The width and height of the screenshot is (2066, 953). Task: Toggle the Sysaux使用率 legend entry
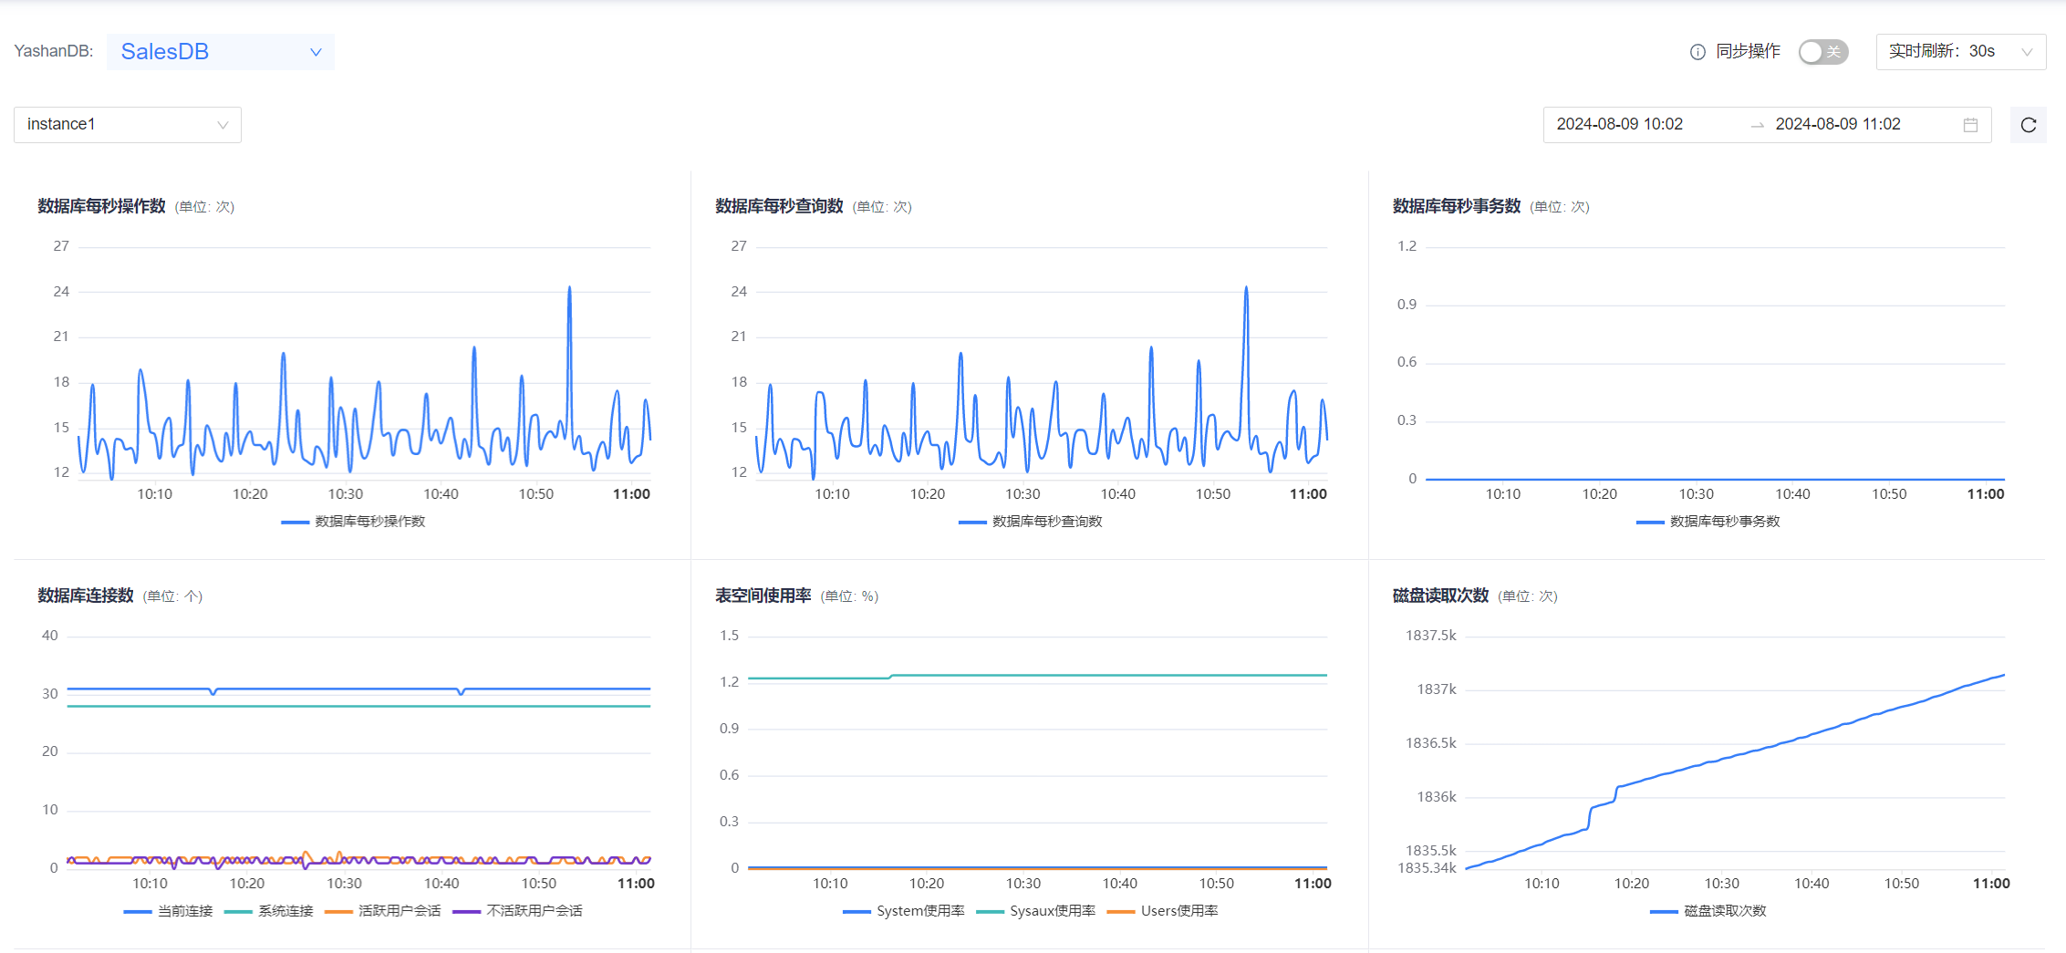click(1035, 910)
